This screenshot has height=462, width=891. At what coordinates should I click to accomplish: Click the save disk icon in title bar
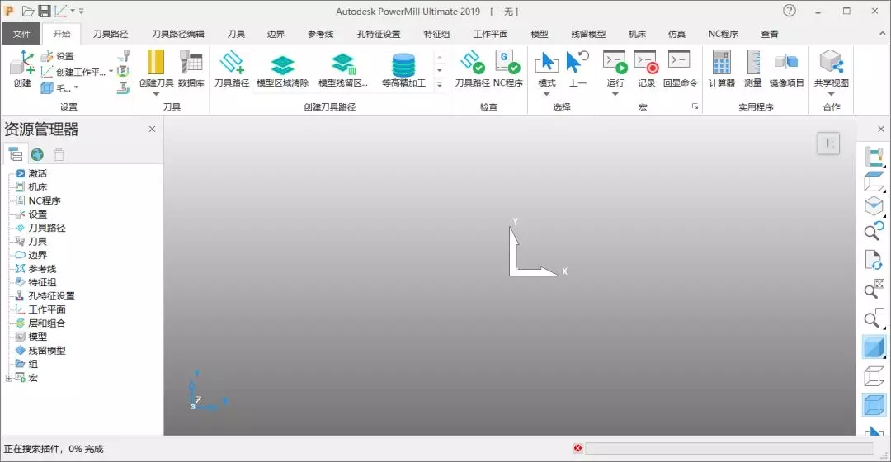44,11
